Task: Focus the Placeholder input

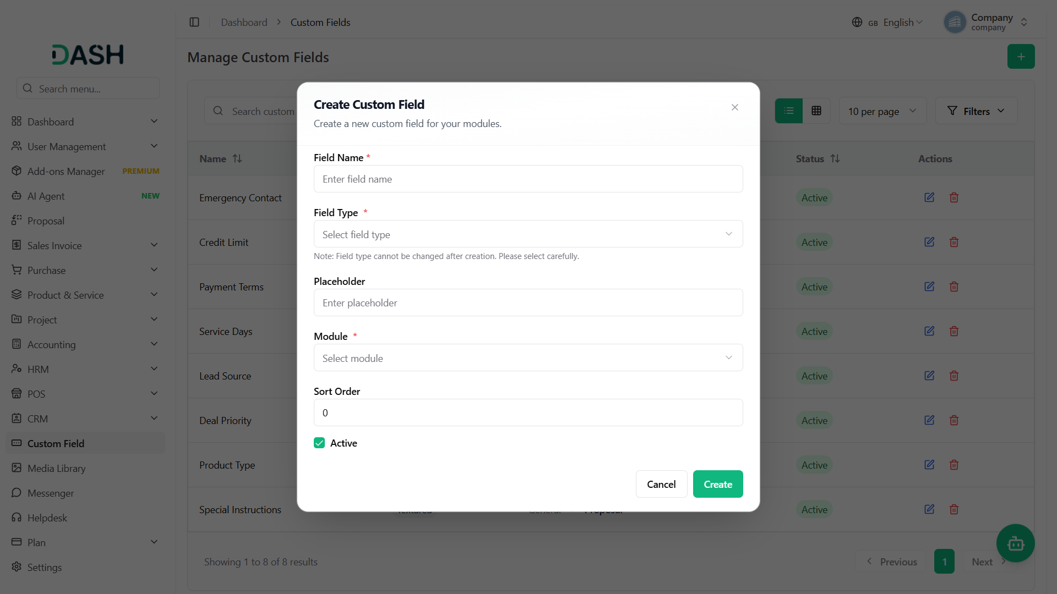Action: pos(528,302)
